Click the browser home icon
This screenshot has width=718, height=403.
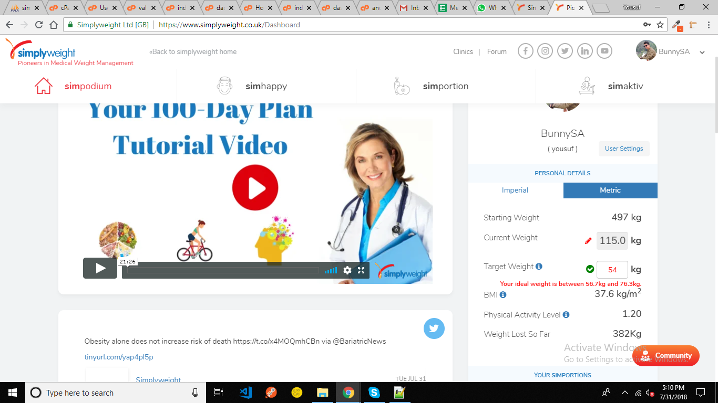(x=53, y=25)
